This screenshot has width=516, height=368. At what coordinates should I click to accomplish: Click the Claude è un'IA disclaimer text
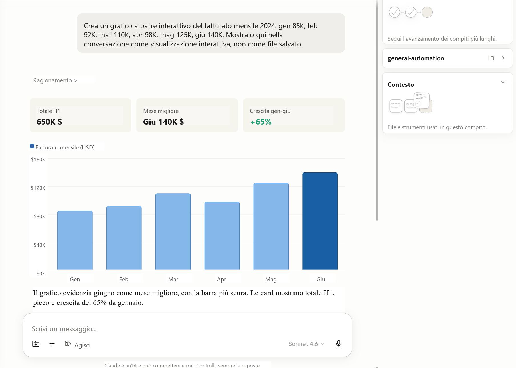[183, 365]
